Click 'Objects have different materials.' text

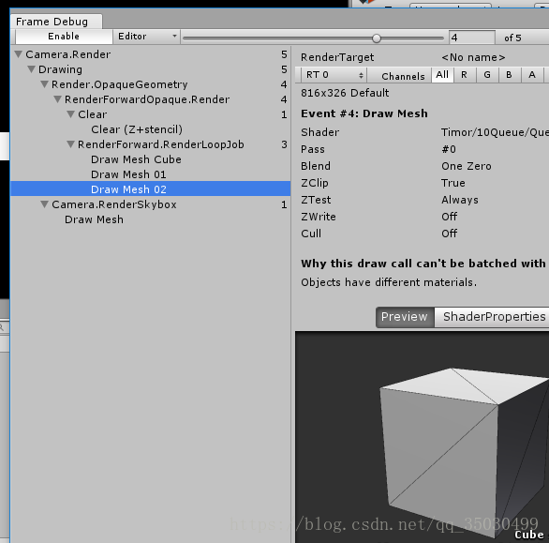(x=389, y=282)
